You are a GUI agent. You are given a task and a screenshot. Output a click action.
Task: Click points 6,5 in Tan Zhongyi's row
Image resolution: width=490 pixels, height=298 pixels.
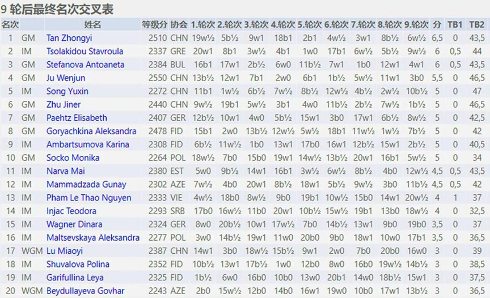coord(437,38)
